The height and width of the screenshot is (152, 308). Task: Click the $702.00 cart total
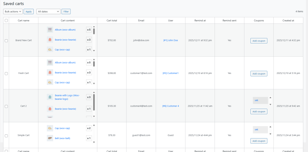[112, 40]
